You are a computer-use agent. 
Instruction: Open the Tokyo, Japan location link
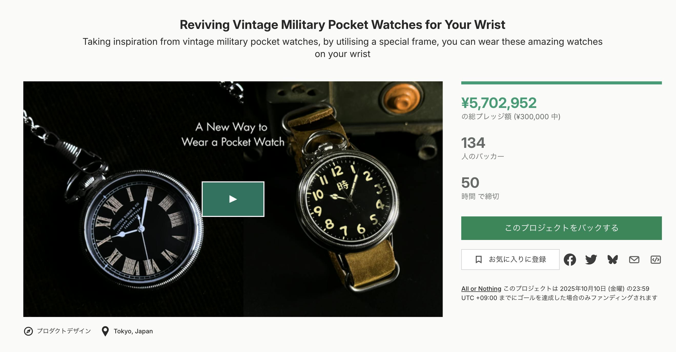point(133,331)
